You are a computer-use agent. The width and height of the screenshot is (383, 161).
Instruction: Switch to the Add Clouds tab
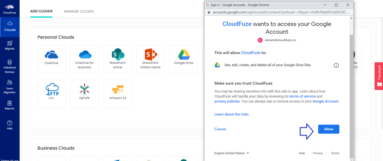tap(41, 12)
